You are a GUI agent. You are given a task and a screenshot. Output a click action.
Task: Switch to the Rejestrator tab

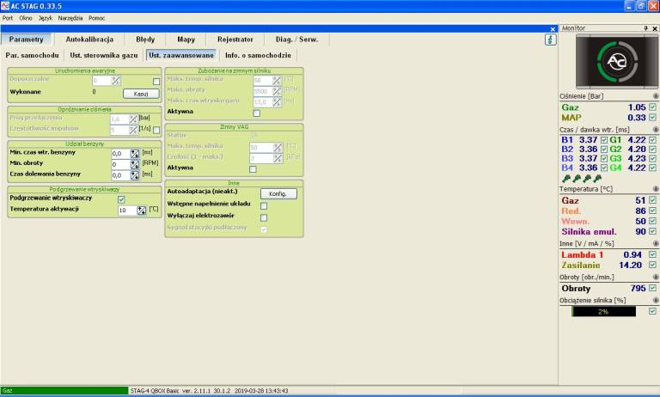235,40
